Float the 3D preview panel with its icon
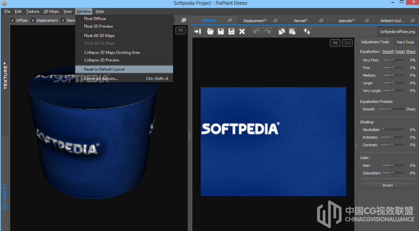 click(x=184, y=20)
